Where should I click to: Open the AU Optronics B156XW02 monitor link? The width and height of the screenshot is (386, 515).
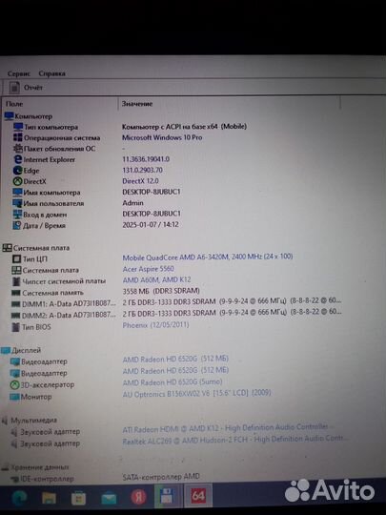[x=196, y=393]
